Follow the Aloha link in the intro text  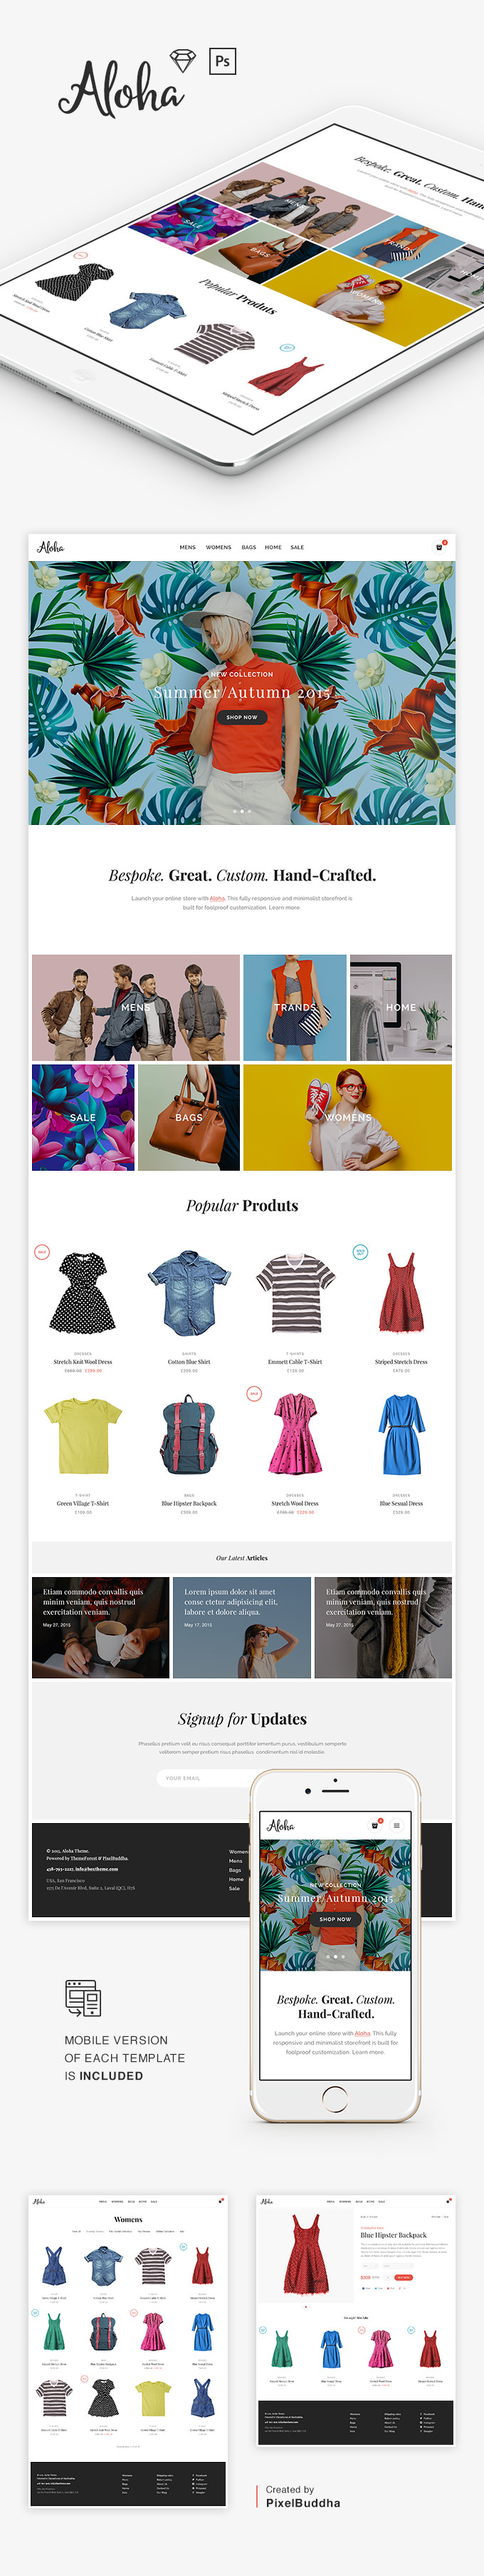[218, 898]
